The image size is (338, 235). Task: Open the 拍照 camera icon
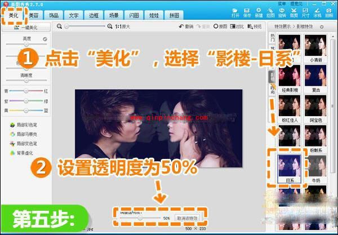click(x=329, y=13)
